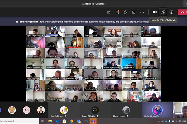Focus the Windows taskbar search box
The image size is (187, 124).
pos(20,121)
